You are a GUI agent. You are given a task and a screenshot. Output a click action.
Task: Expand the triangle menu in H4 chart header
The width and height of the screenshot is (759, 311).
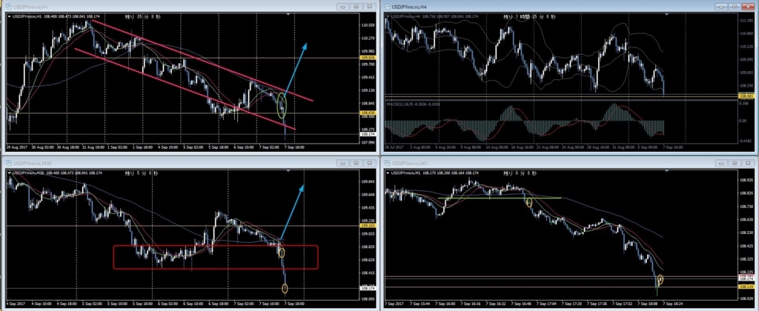[388, 16]
